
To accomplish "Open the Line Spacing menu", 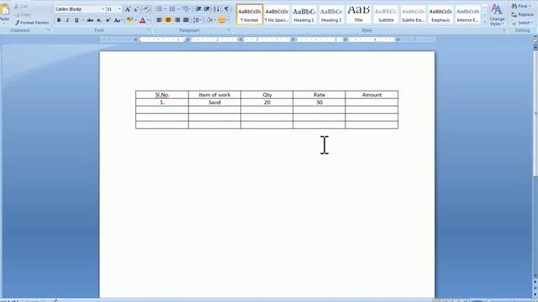I will point(197,20).
